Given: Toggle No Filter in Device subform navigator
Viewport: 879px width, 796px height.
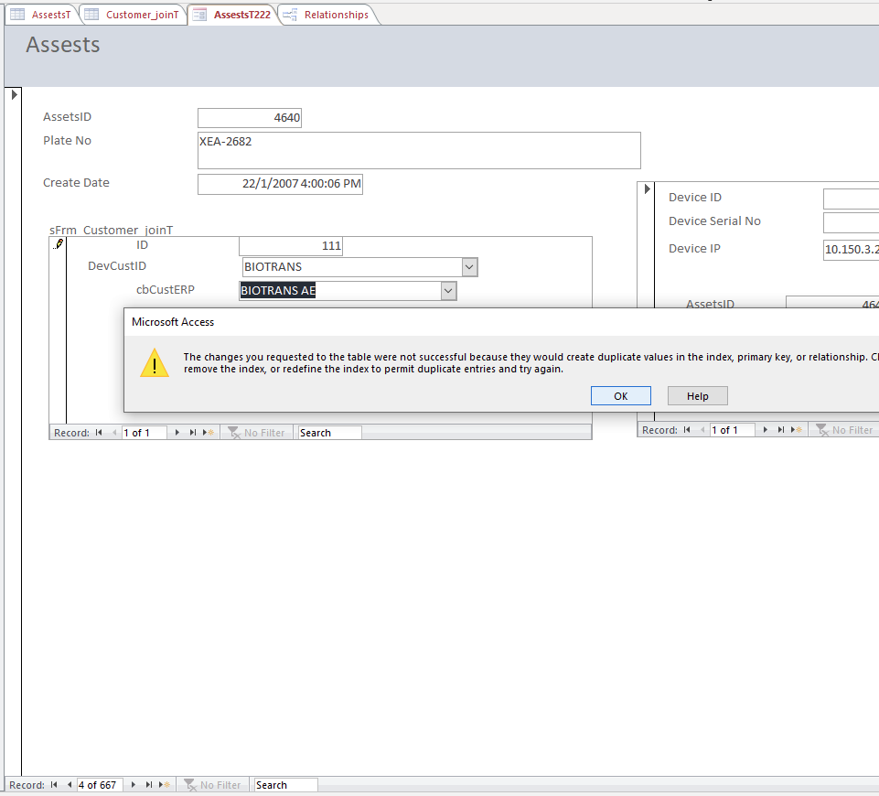Looking at the screenshot, I should point(844,430).
